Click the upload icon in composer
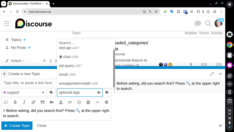The image size is (234, 132). 61,102
